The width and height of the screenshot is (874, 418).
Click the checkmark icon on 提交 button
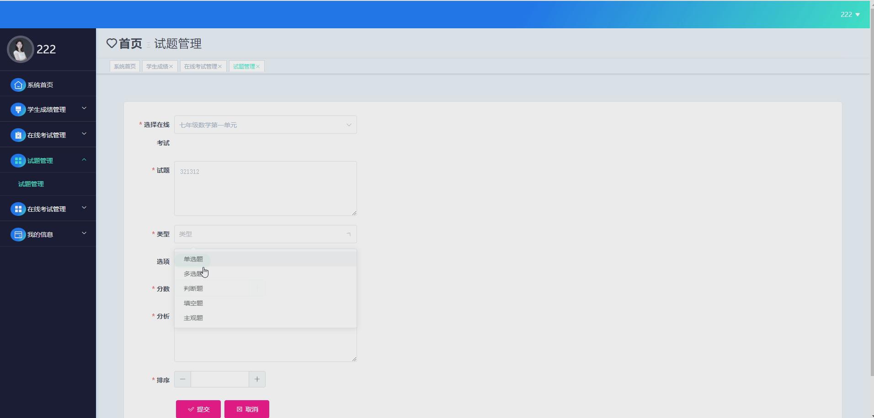tap(191, 409)
